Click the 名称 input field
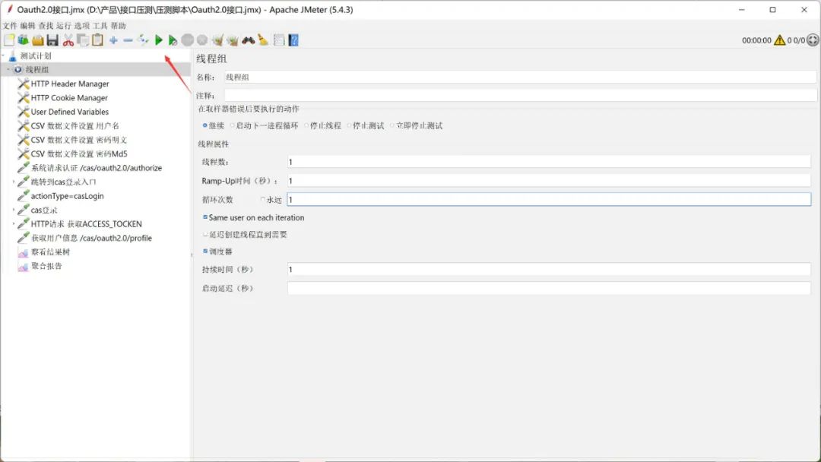 (x=521, y=77)
